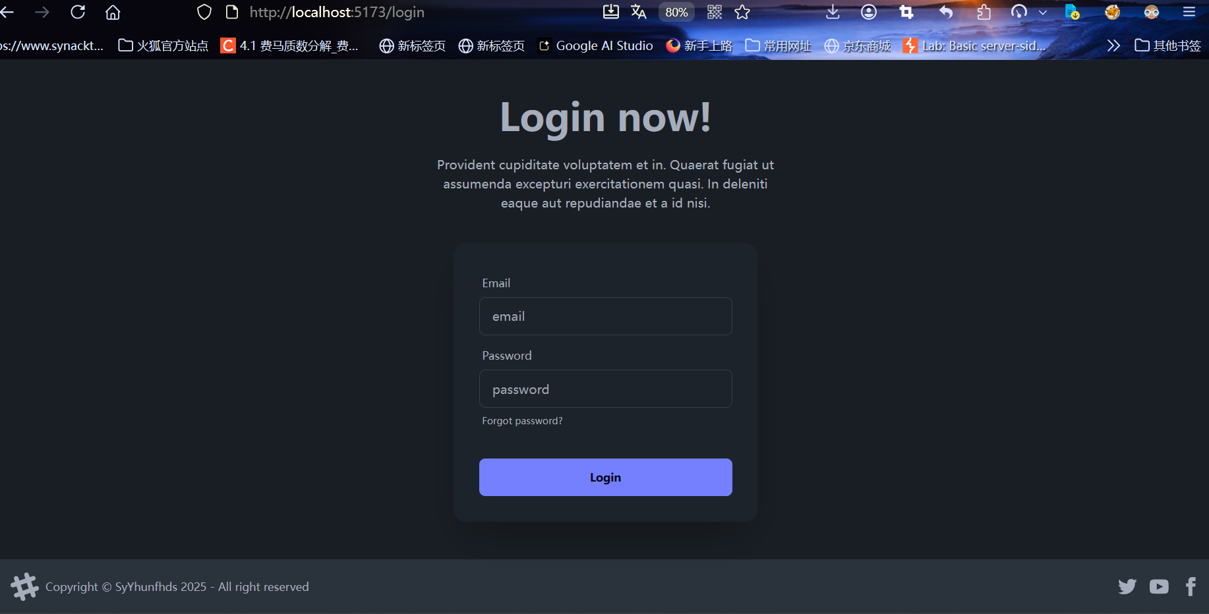
Task: Click the password input field
Action: tap(605, 389)
